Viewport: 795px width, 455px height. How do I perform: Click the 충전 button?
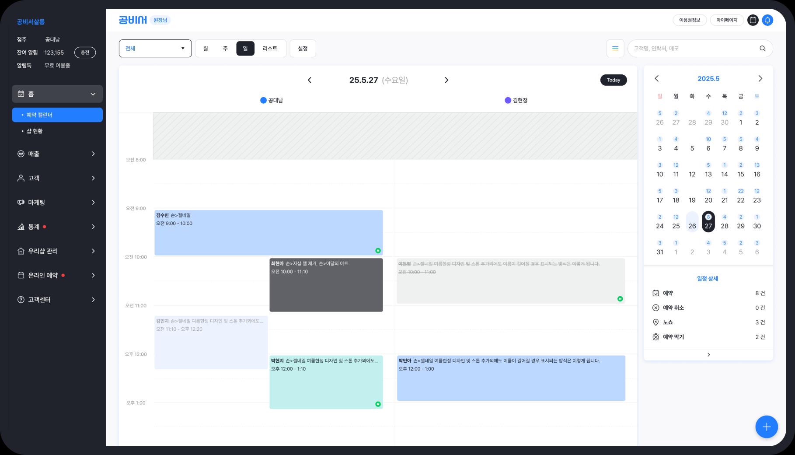[x=85, y=52]
